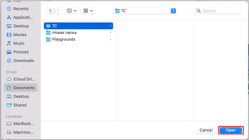Expand the Playgrounds folder chevron
The image size is (249, 140).
(110, 39)
